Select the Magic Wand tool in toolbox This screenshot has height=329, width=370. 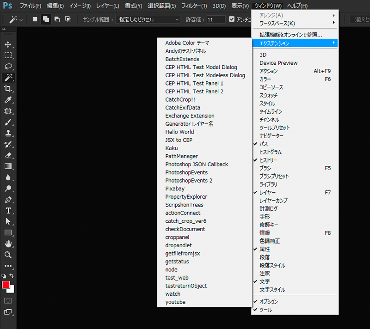pyautogui.click(x=8, y=78)
